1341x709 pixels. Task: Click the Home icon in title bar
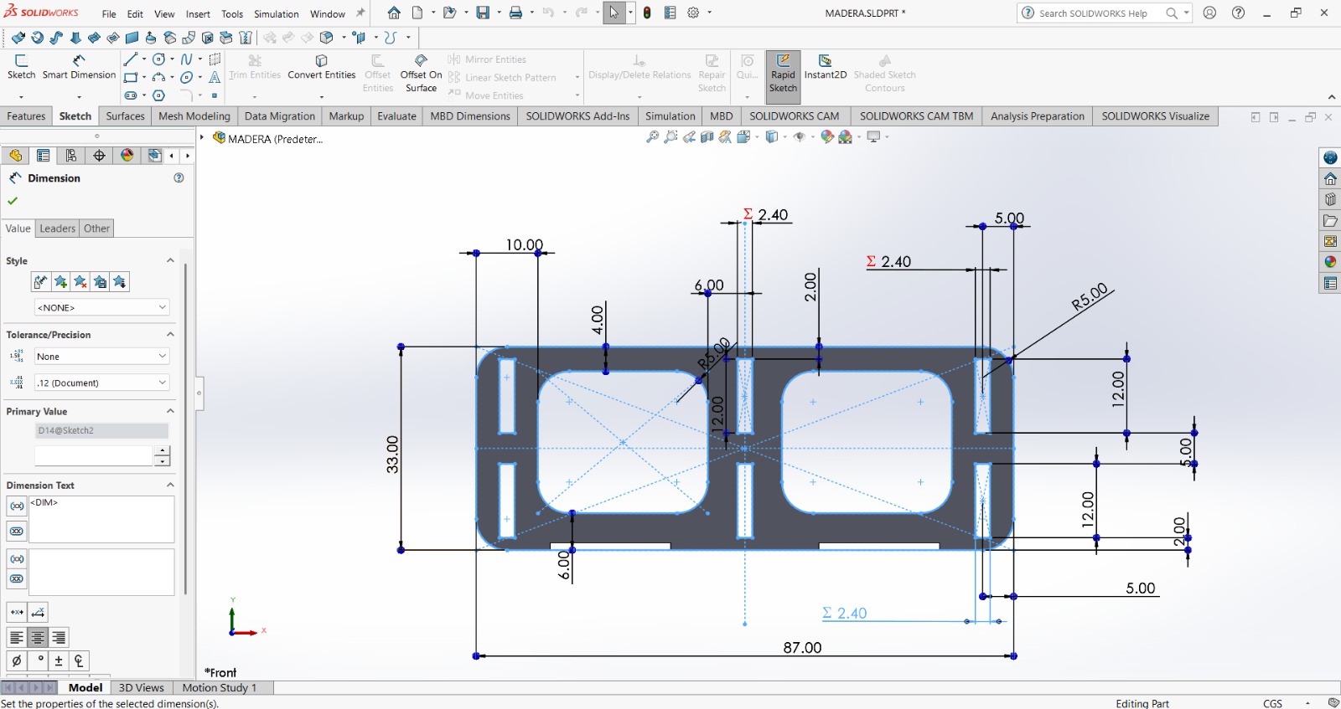[x=394, y=13]
